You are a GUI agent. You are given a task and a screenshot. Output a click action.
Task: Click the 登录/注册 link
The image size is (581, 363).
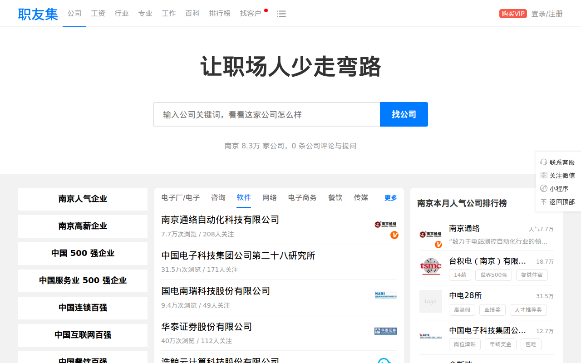pyautogui.click(x=547, y=14)
